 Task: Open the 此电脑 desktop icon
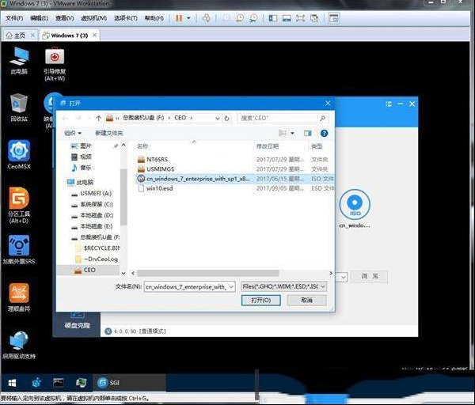(19, 60)
